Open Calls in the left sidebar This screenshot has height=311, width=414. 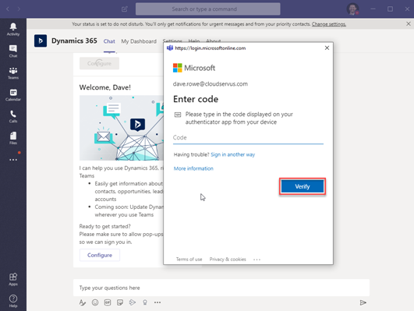(13, 116)
